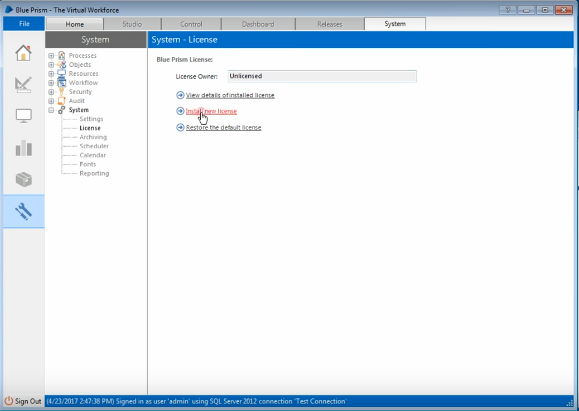
Task: Select the Resources tree label
Action: coord(83,73)
